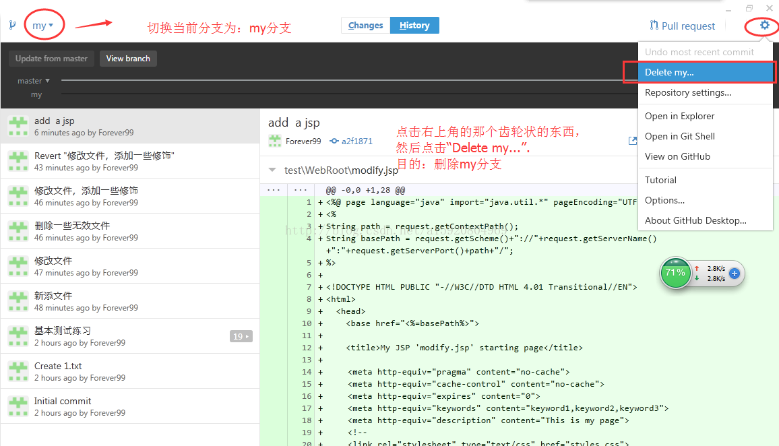Click commit hash a2f1871 icon
Image resolution: width=779 pixels, height=446 pixels.
point(334,141)
